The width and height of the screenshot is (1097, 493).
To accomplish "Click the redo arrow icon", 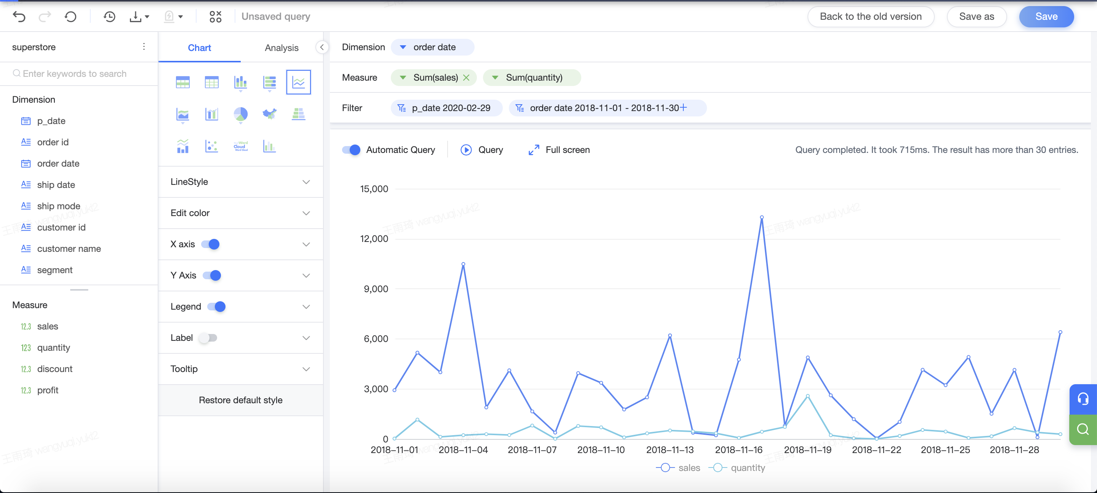I will click(45, 17).
